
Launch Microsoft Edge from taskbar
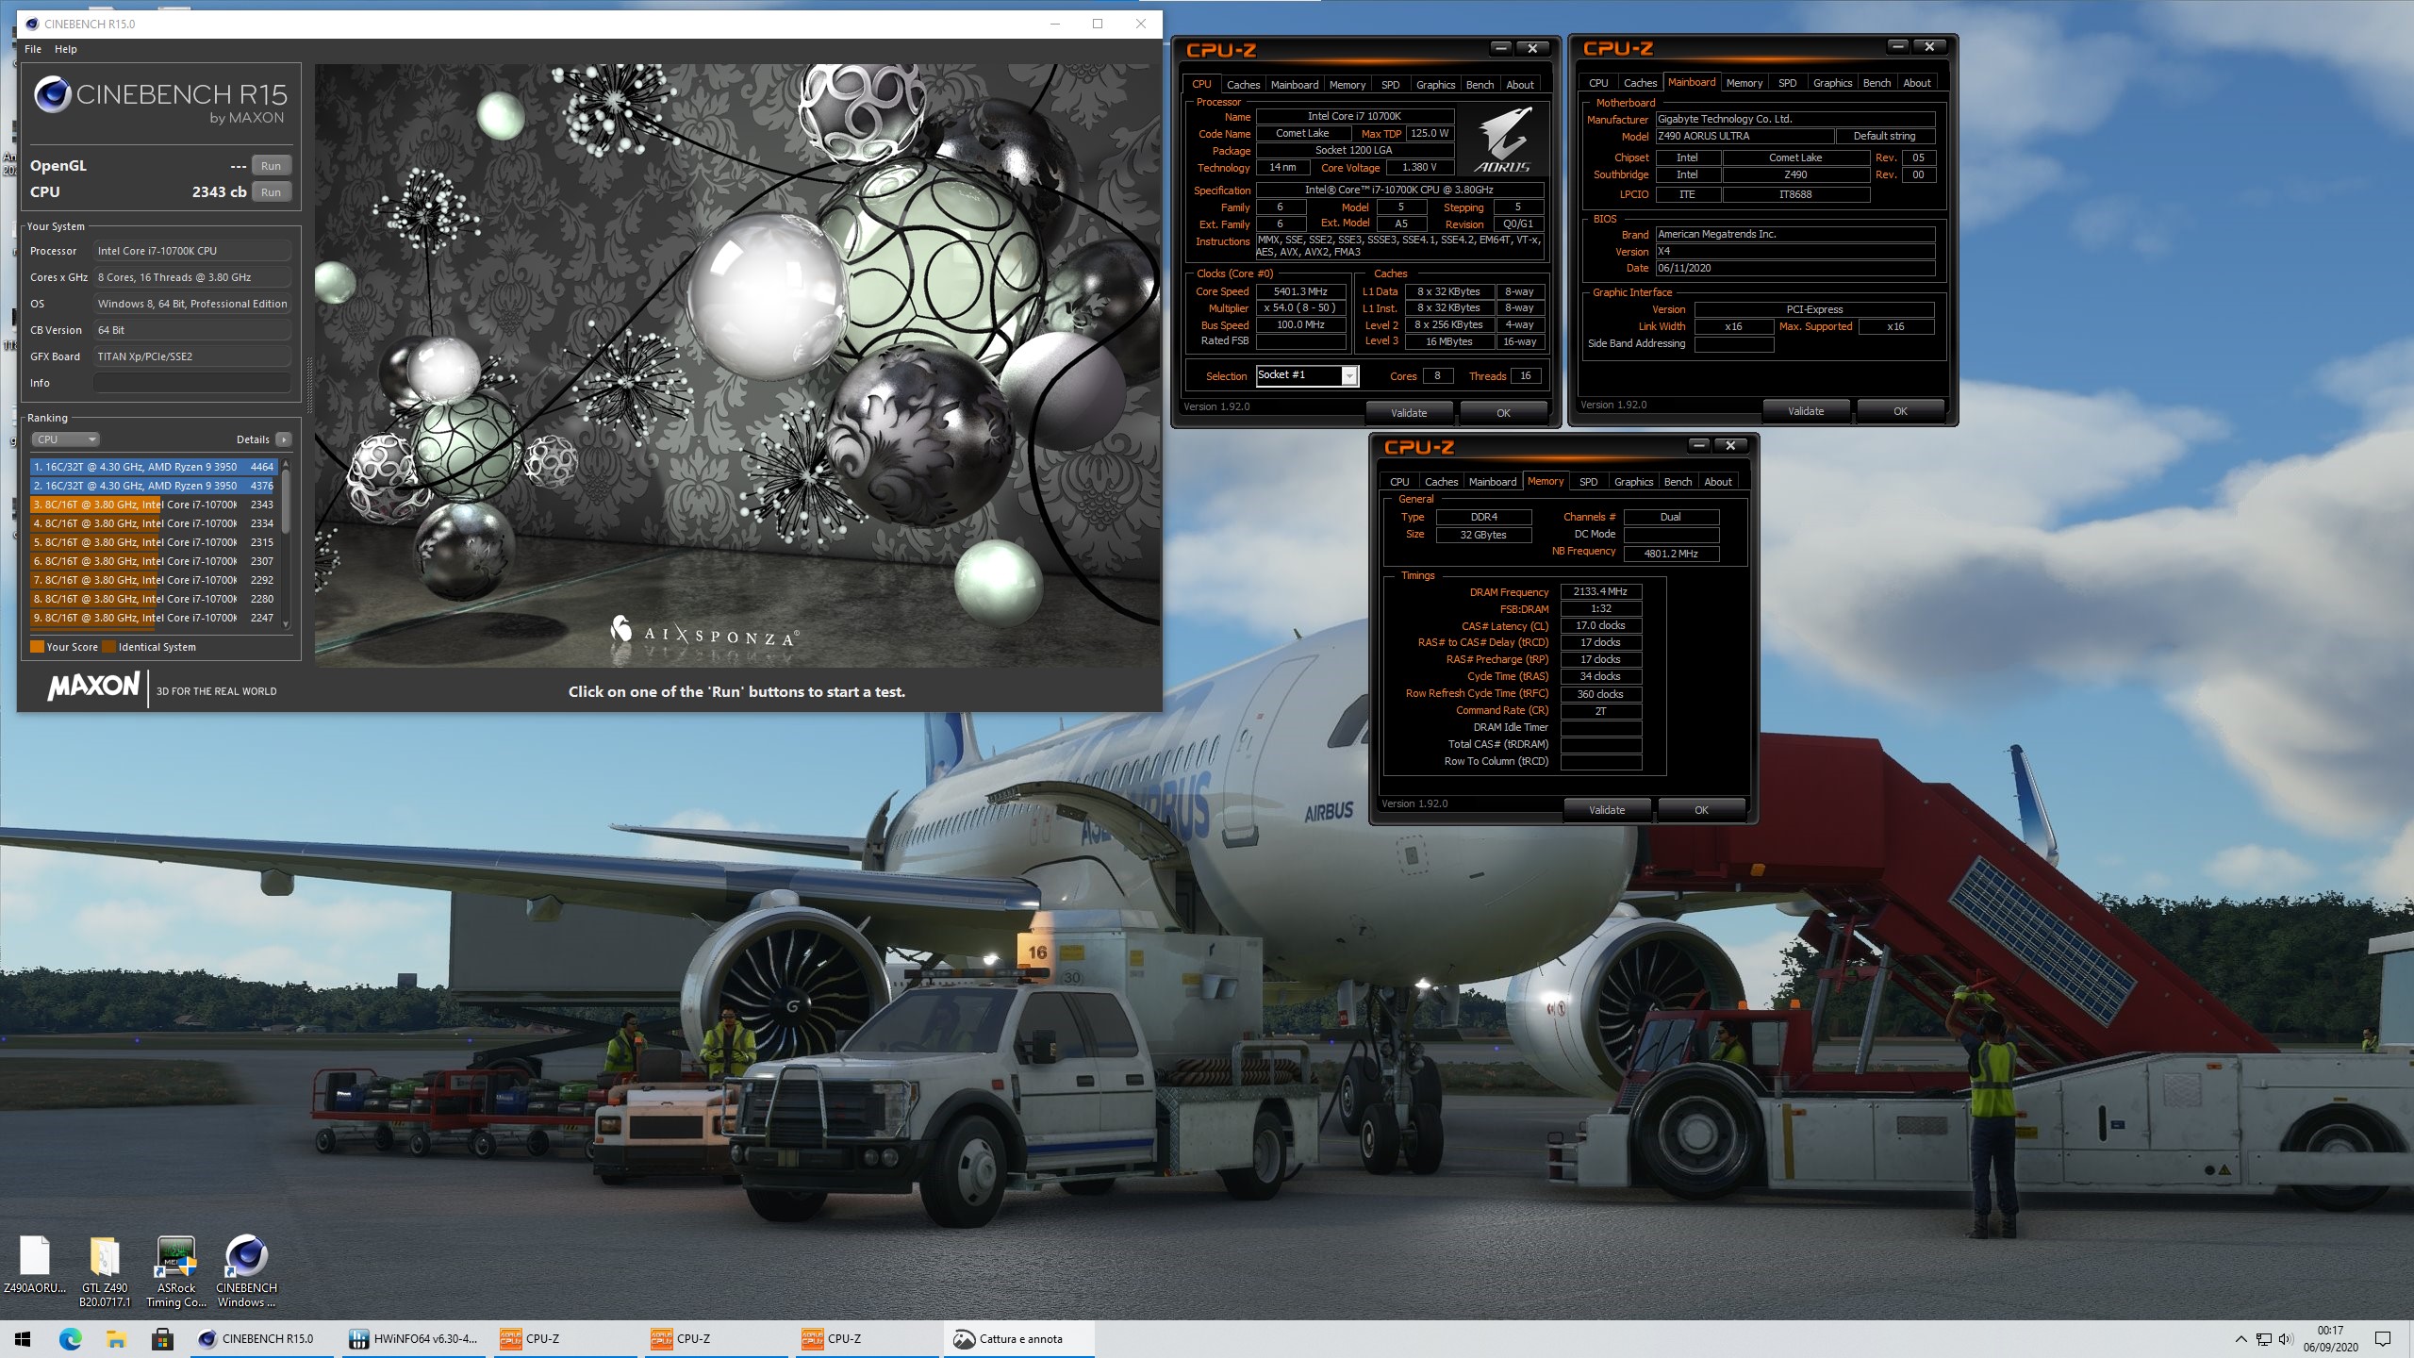point(71,1338)
